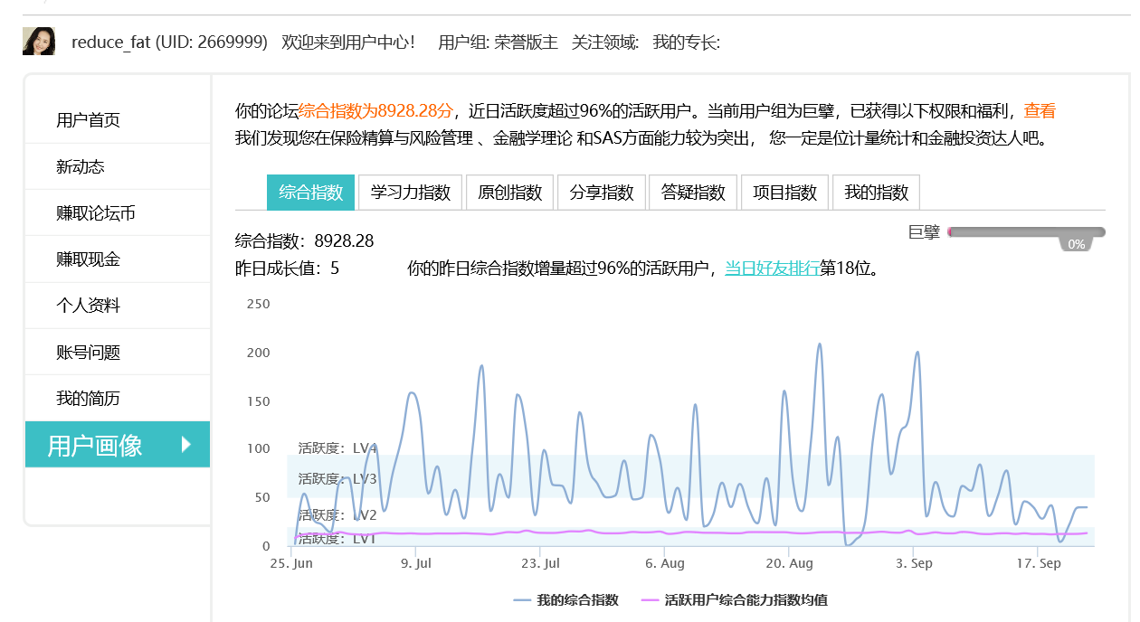Click the 250 y-axis value

coord(259,304)
